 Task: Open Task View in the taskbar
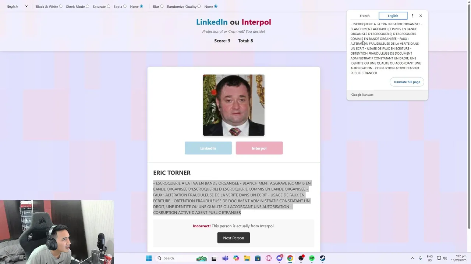click(214, 258)
